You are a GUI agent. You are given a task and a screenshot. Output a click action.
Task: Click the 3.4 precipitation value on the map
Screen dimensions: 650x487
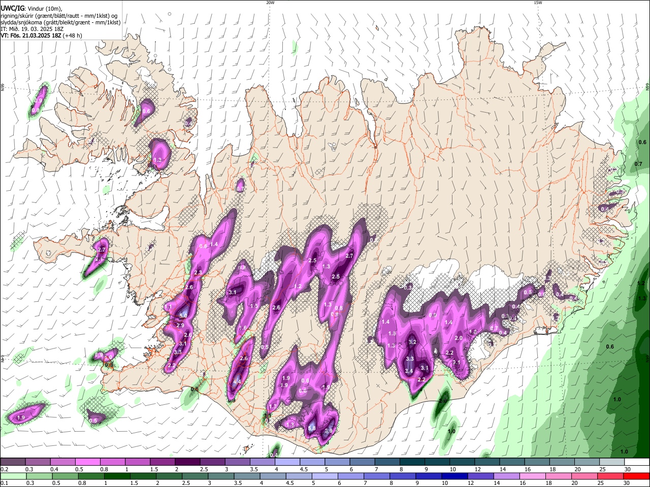(409, 371)
